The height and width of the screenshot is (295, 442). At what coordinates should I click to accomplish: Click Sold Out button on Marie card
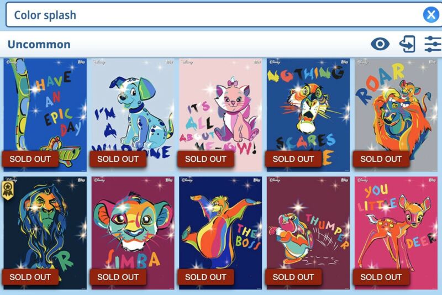tap(206, 159)
